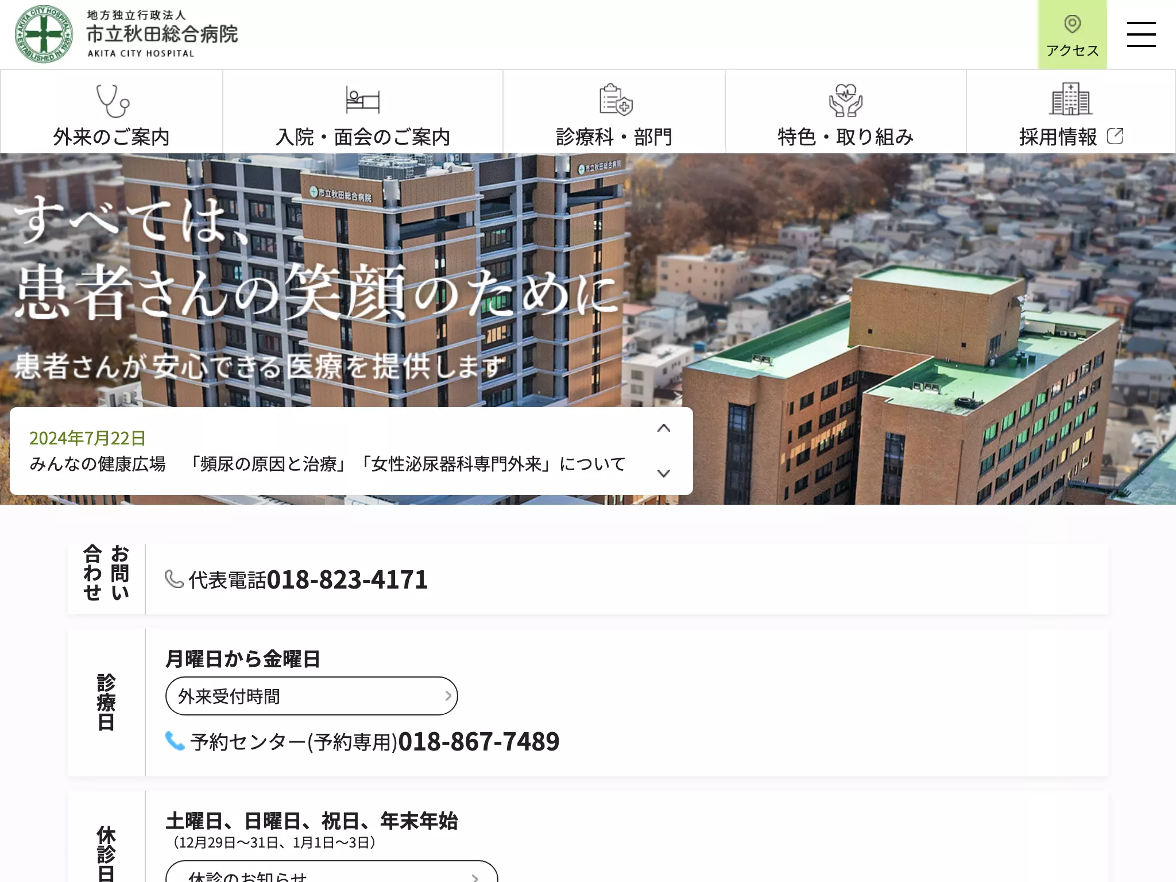
Task: Click the お問い合わせ vertical label
Action: 106,573
